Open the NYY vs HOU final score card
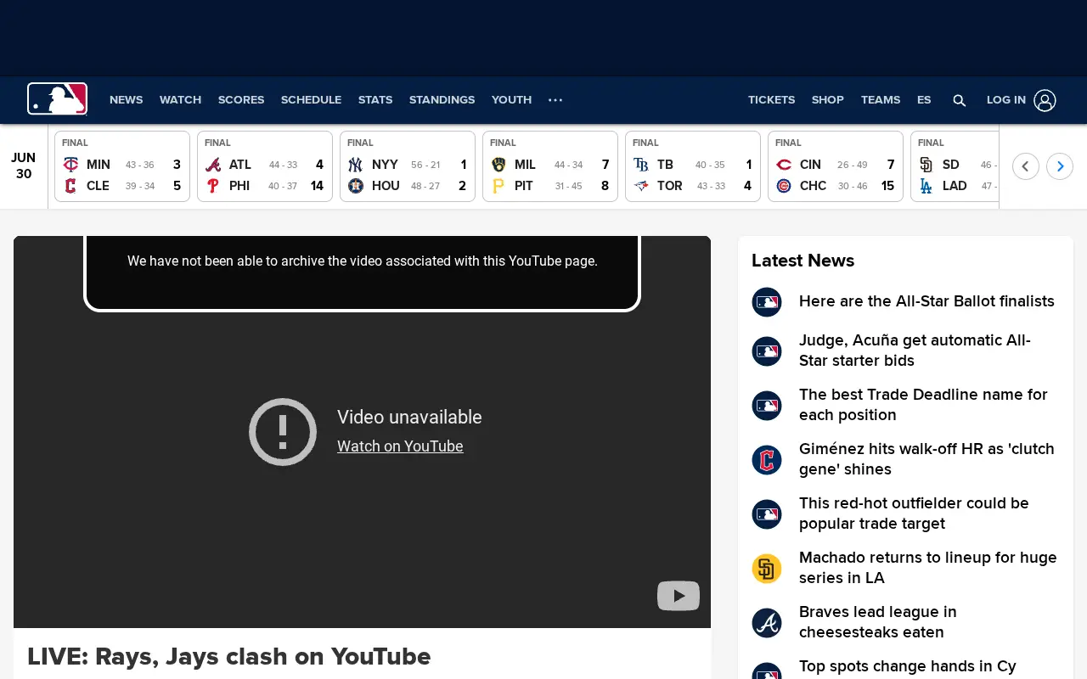 click(408, 166)
